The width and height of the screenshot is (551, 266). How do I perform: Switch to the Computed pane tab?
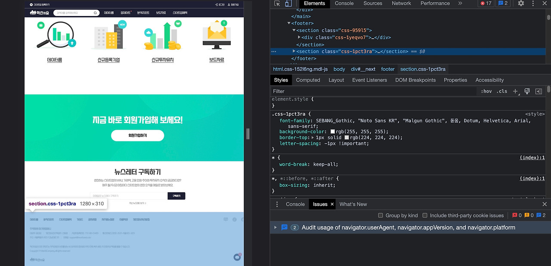click(308, 80)
